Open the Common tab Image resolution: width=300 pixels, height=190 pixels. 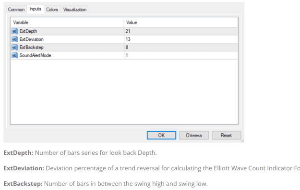coord(16,10)
